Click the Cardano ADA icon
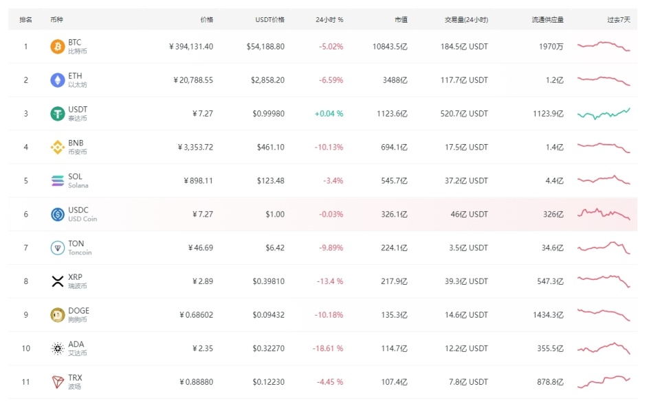Image resolution: width=660 pixels, height=402 pixels. coord(58,348)
